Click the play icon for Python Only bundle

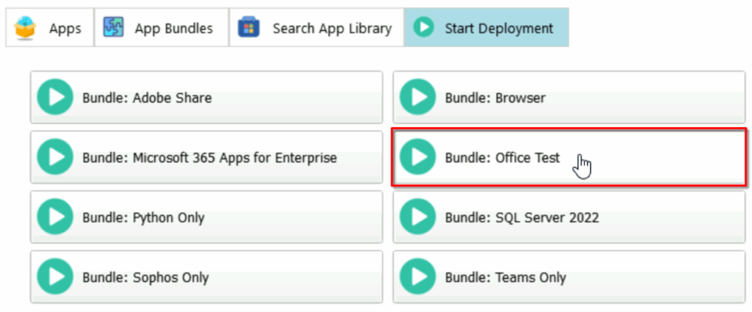[55, 217]
